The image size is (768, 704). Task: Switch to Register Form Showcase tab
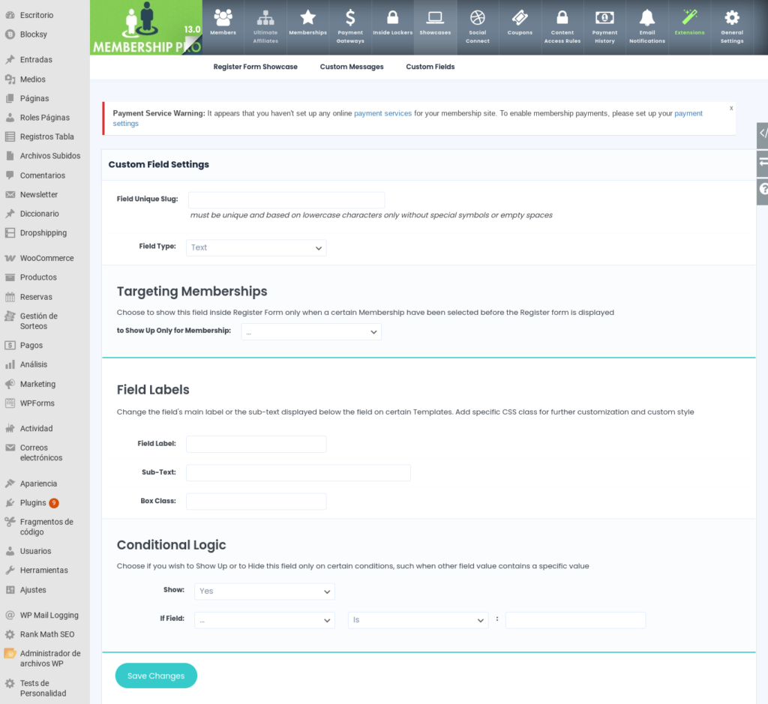click(x=255, y=67)
